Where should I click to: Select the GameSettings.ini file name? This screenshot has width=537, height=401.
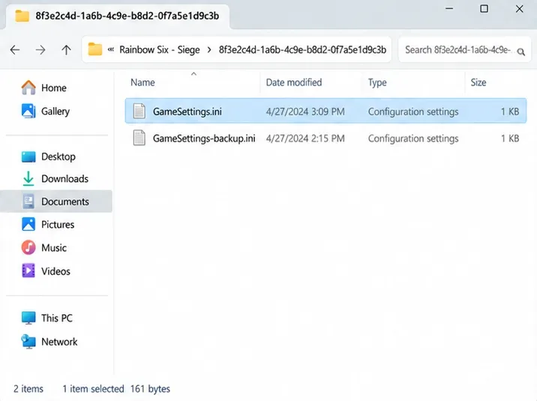click(187, 112)
